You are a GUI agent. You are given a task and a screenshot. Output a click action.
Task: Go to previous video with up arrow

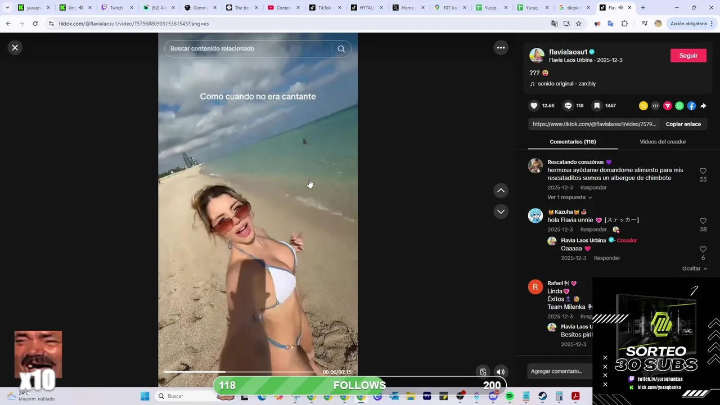tap(501, 191)
